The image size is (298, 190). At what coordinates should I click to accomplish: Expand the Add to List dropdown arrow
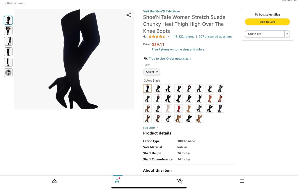(x=287, y=34)
